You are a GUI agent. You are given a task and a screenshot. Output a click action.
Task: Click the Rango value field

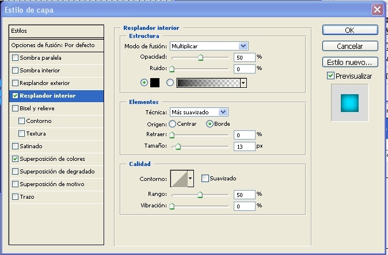coord(245,195)
